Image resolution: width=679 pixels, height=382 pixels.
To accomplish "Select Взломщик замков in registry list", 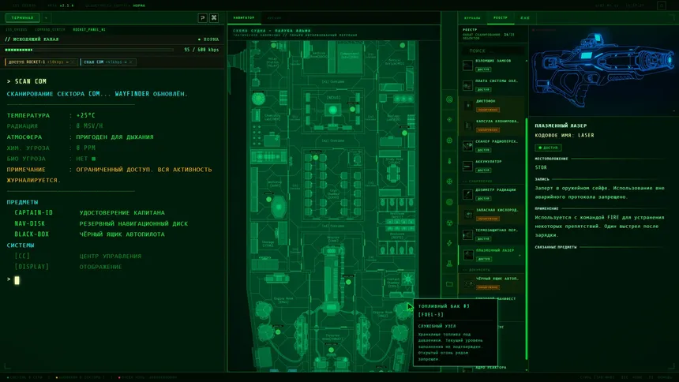I will point(493,65).
